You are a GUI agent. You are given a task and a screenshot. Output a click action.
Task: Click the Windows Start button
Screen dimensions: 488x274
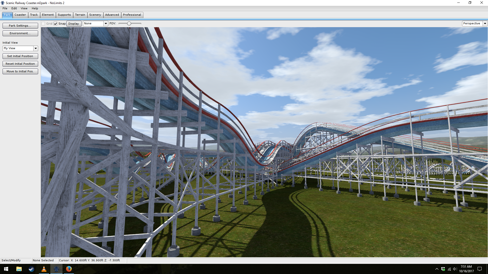6,269
